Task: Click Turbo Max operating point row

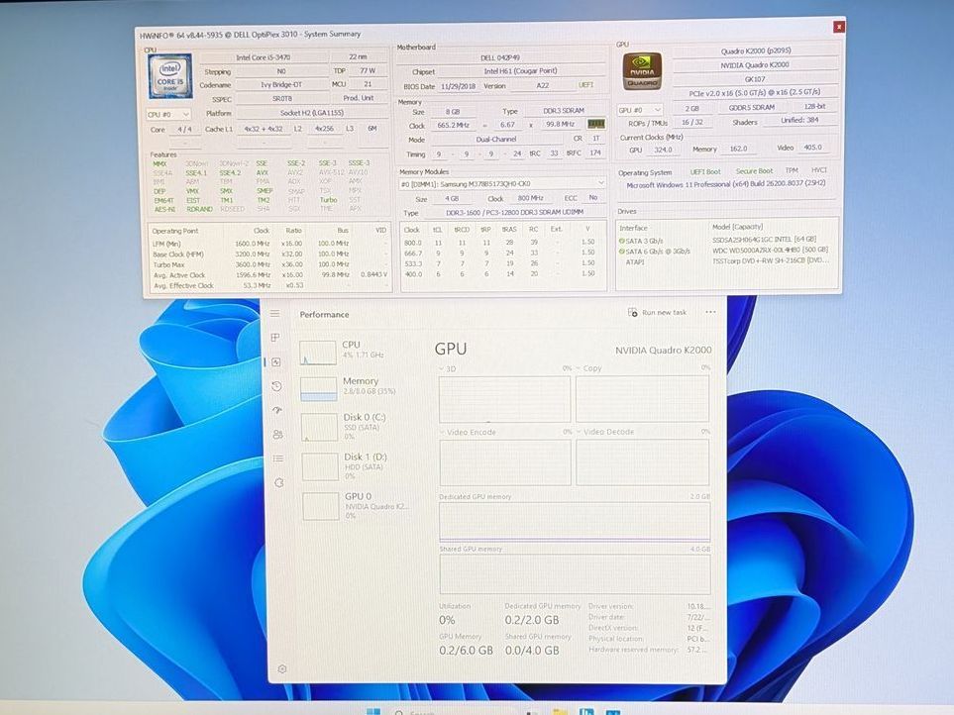Action: (x=268, y=264)
